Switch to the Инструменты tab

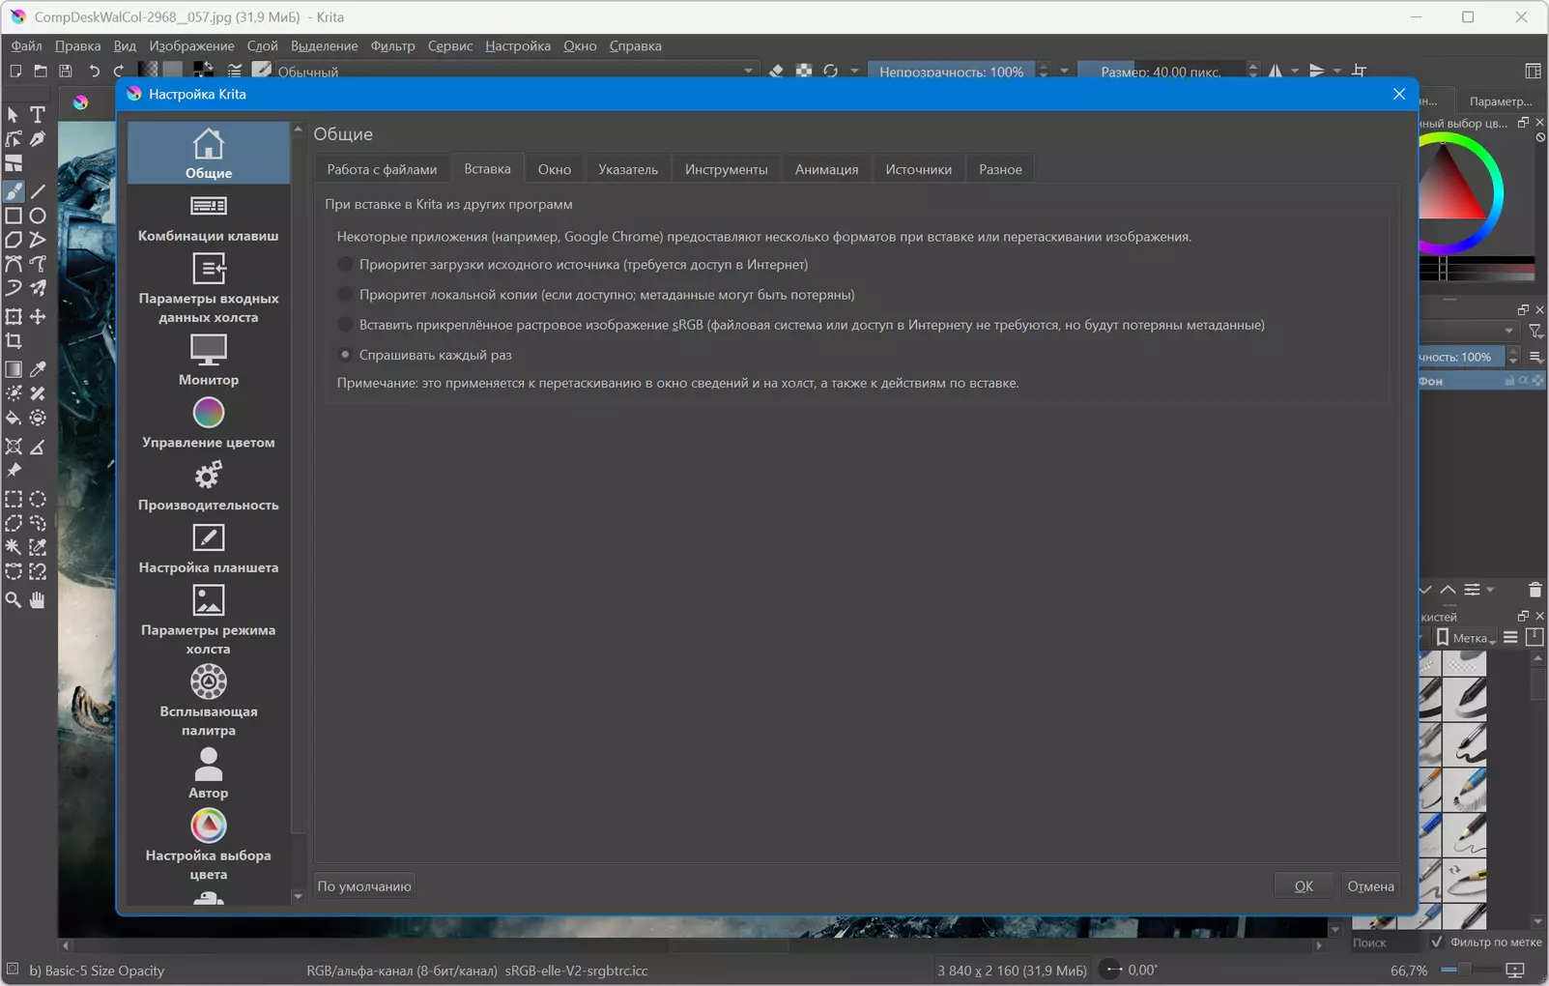coord(726,169)
